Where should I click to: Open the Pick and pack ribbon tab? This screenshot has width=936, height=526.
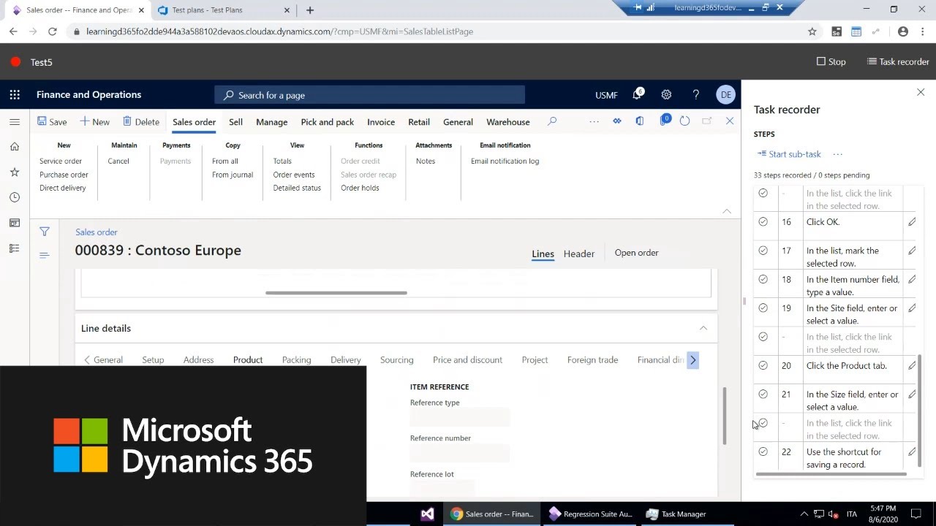tap(327, 122)
